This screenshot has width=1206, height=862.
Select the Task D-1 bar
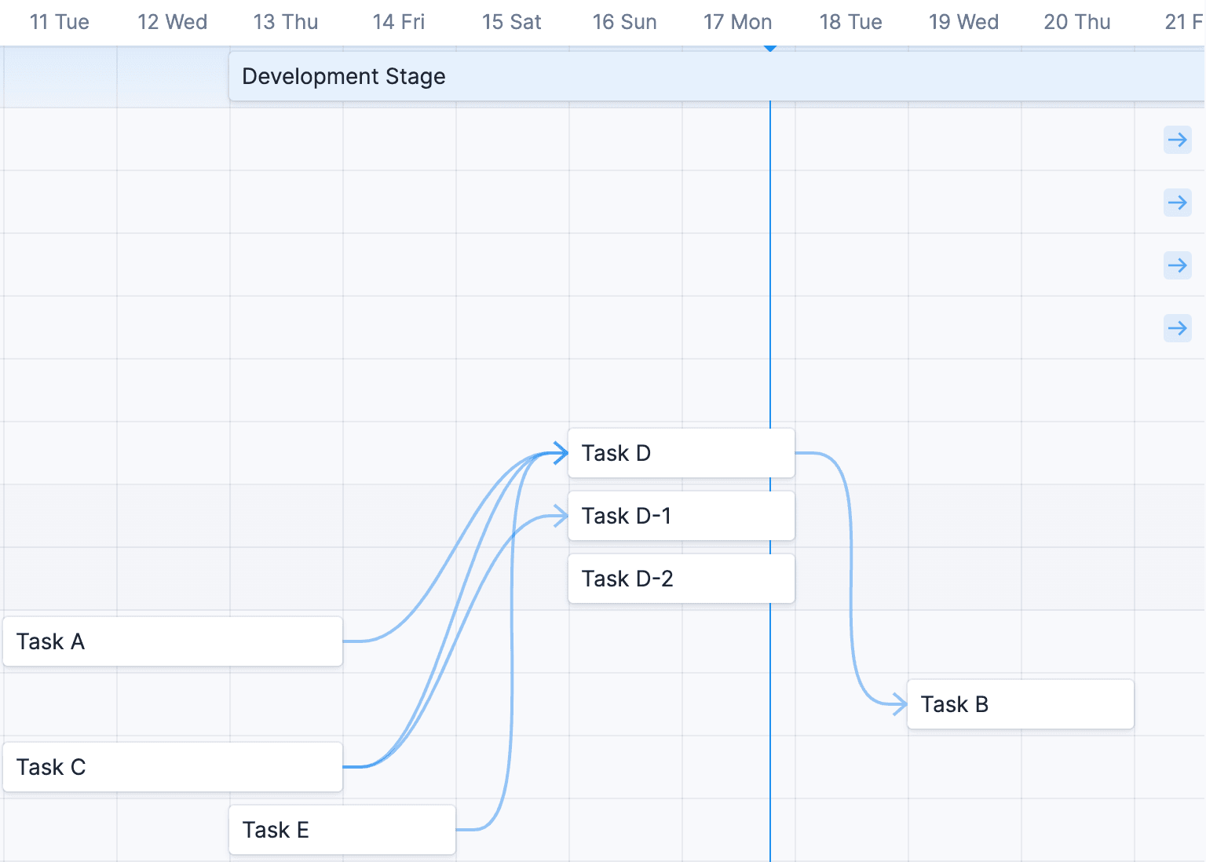pos(680,516)
